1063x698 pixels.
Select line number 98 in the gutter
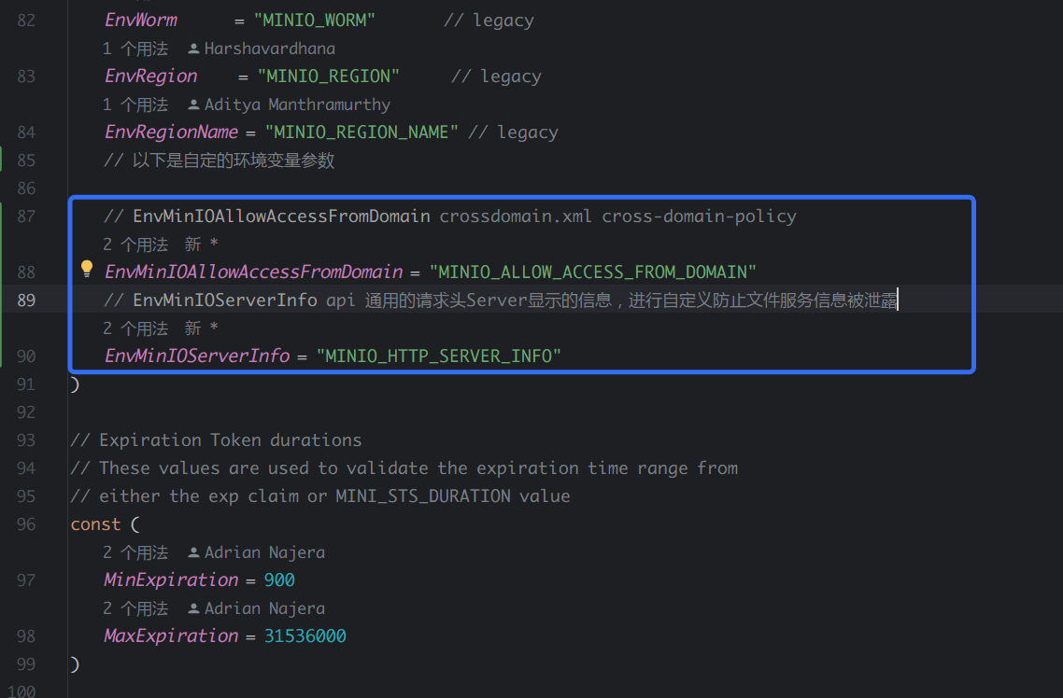[26, 636]
